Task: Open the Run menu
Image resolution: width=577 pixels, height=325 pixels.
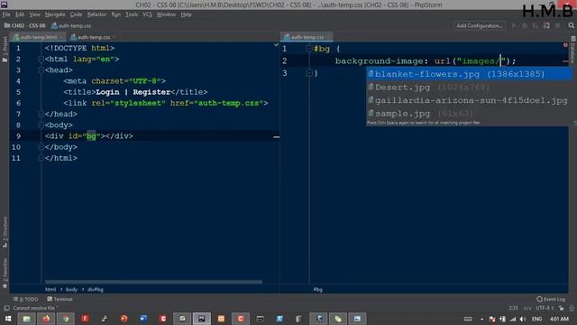Action: (116, 14)
